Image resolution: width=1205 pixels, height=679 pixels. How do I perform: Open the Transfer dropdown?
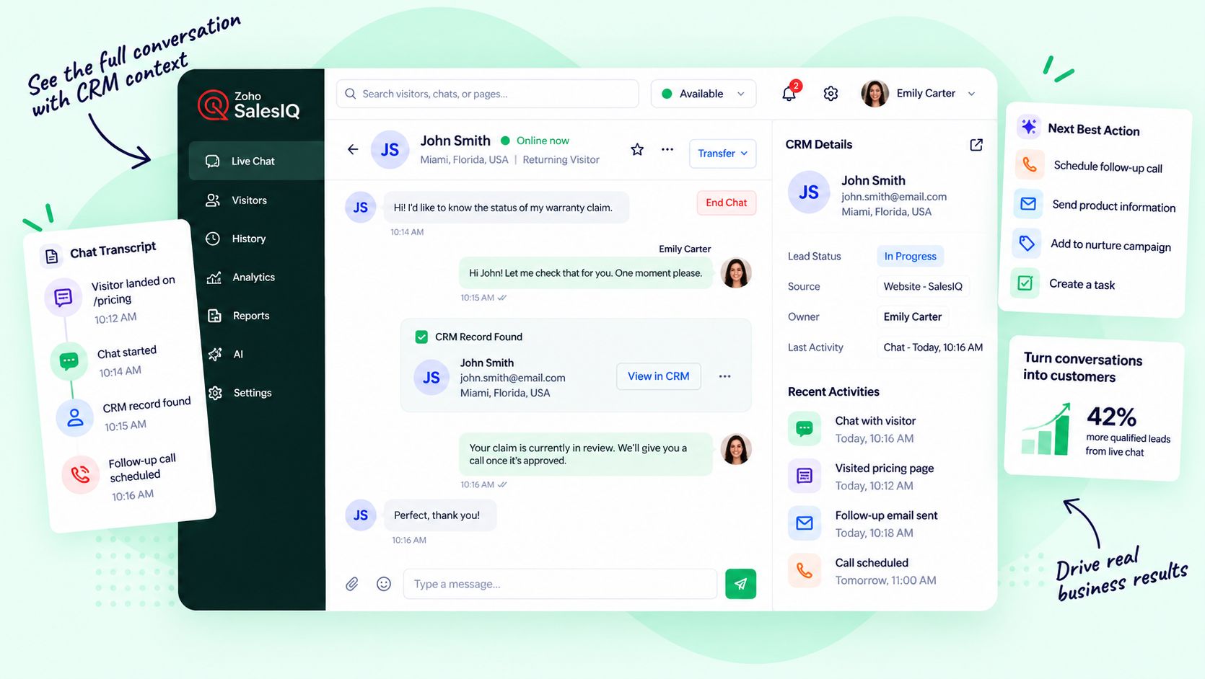tap(722, 154)
